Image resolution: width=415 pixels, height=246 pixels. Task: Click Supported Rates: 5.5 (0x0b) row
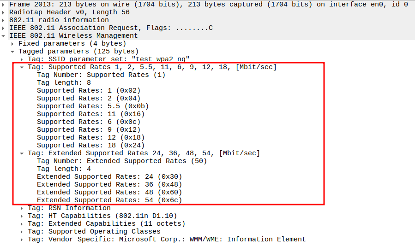coord(92,106)
